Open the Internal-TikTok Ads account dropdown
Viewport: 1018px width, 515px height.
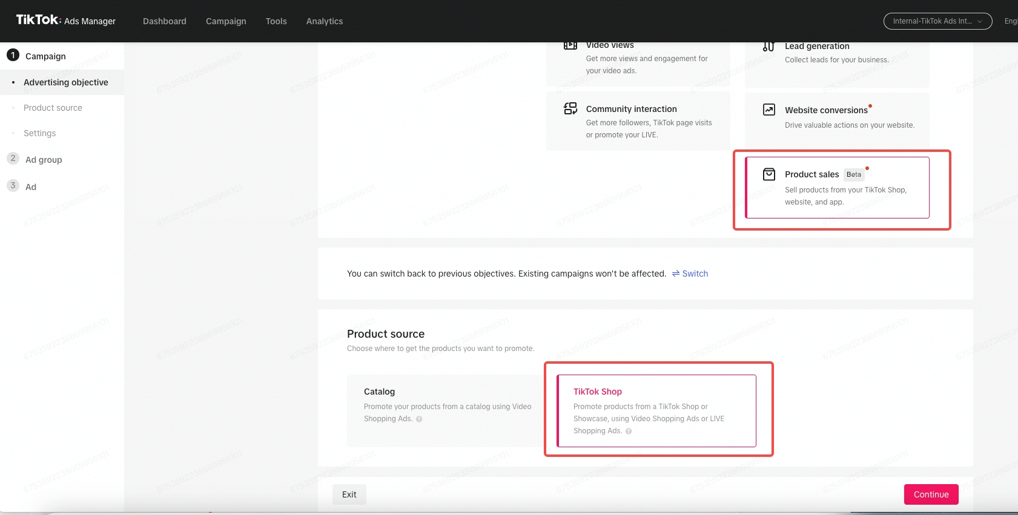coord(937,21)
